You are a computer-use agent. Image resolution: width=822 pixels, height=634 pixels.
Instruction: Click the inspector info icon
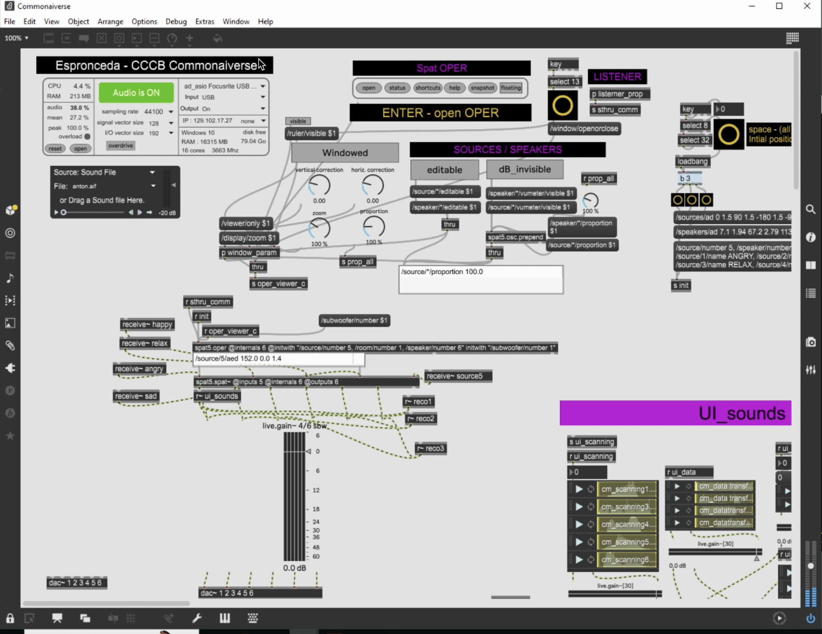coord(811,237)
